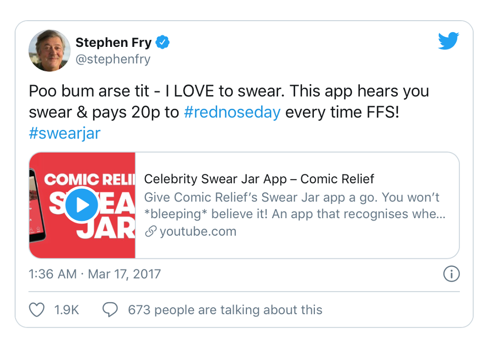The image size is (503, 350).
Task: Open the @stephenfry handle link
Action: point(113,59)
